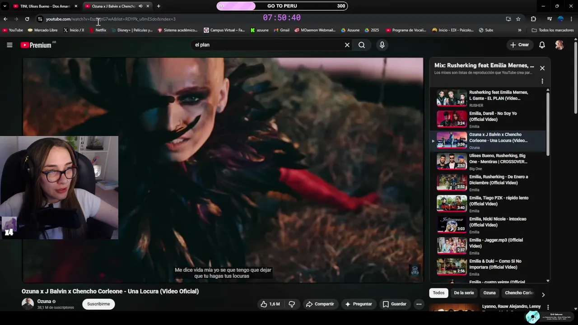The image size is (578, 325).
Task: Play Rusherking EL PLAN playlist video
Action: (x=488, y=98)
